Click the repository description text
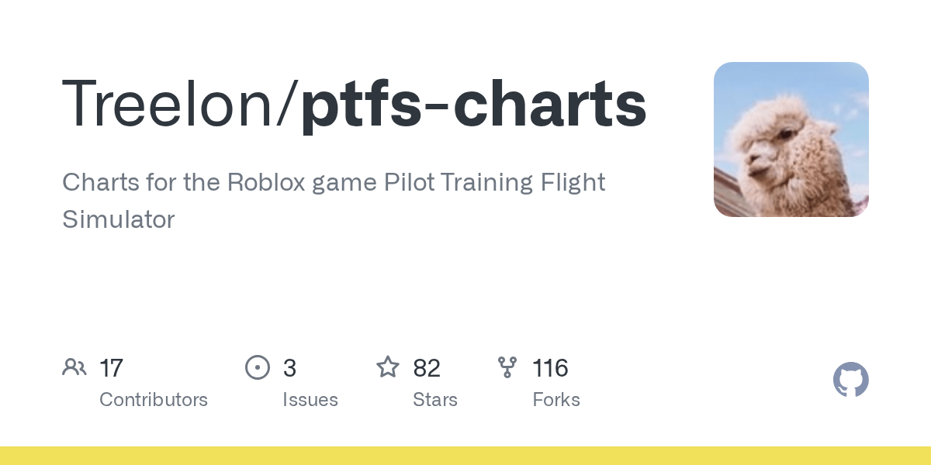 (334, 201)
